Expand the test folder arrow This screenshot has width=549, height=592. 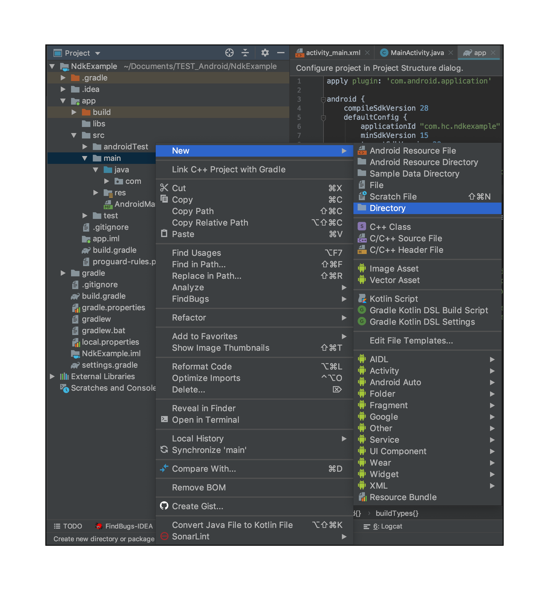[x=85, y=216]
